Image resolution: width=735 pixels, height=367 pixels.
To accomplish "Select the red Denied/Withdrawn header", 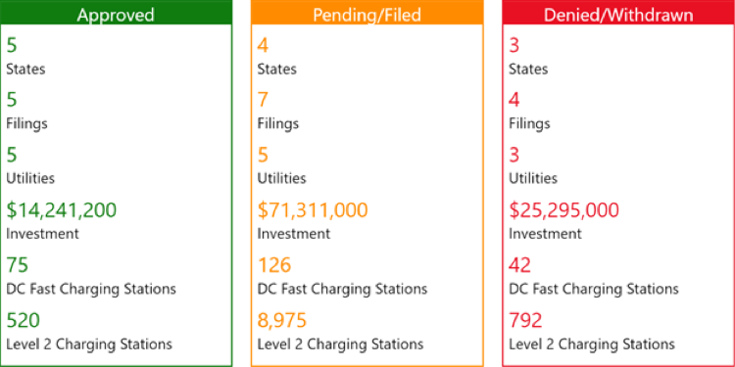I will point(618,13).
